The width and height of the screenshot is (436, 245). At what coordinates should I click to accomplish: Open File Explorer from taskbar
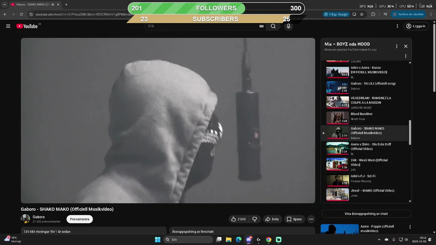pyautogui.click(x=229, y=240)
